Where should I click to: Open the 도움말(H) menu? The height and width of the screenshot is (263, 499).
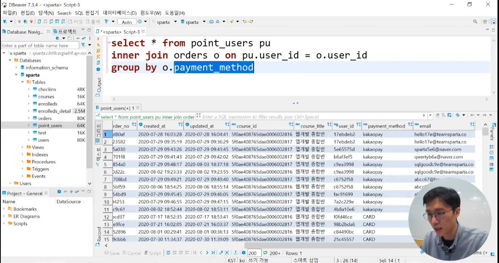(175, 13)
